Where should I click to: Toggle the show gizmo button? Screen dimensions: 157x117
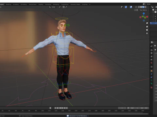point(126,7)
